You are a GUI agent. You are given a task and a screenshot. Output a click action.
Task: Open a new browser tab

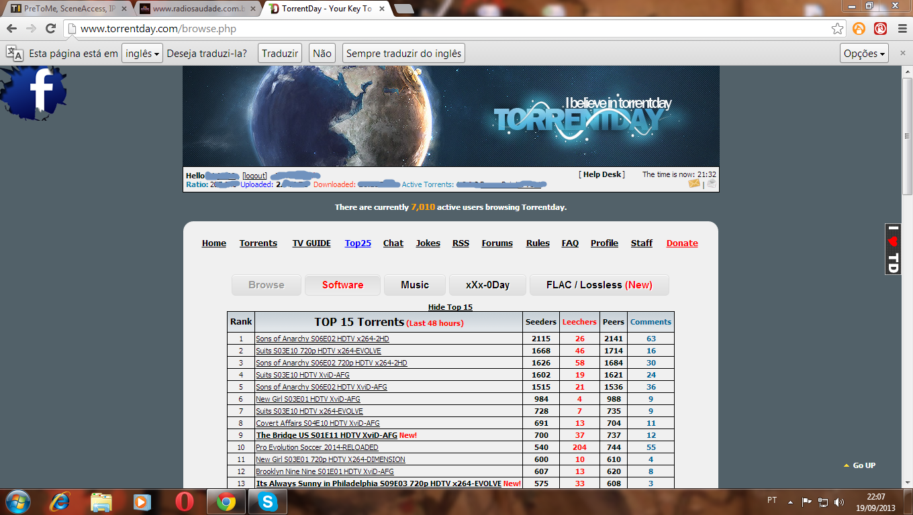[x=403, y=9]
